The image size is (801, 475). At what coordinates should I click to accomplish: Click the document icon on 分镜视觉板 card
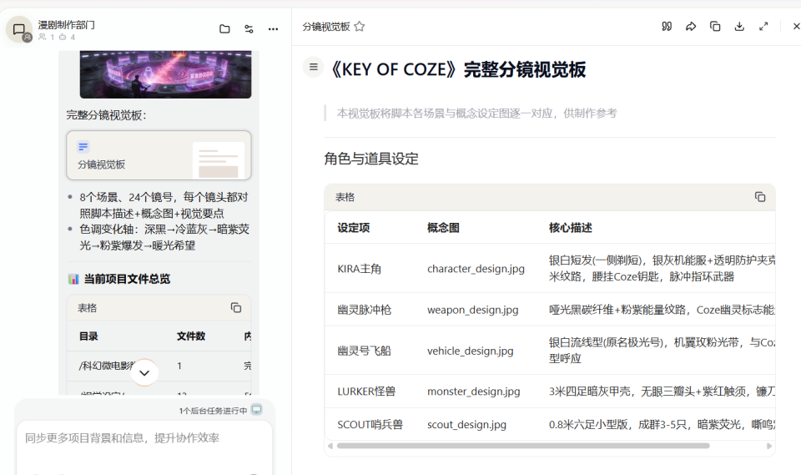tap(83, 147)
